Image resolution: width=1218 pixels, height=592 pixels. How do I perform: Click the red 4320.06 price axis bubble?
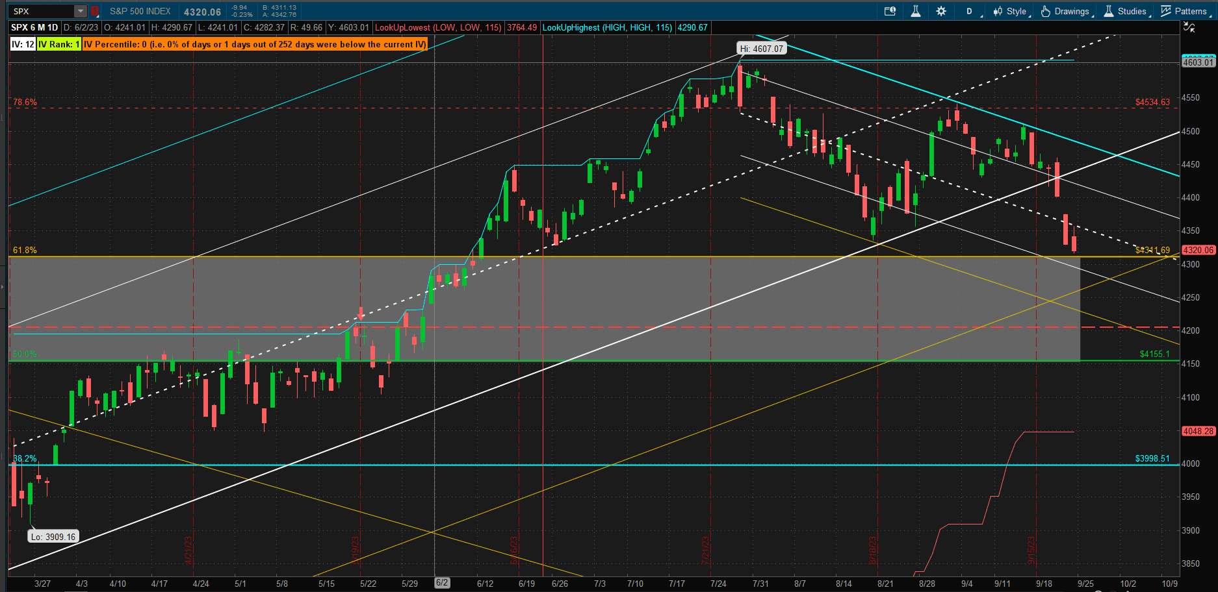(1199, 250)
